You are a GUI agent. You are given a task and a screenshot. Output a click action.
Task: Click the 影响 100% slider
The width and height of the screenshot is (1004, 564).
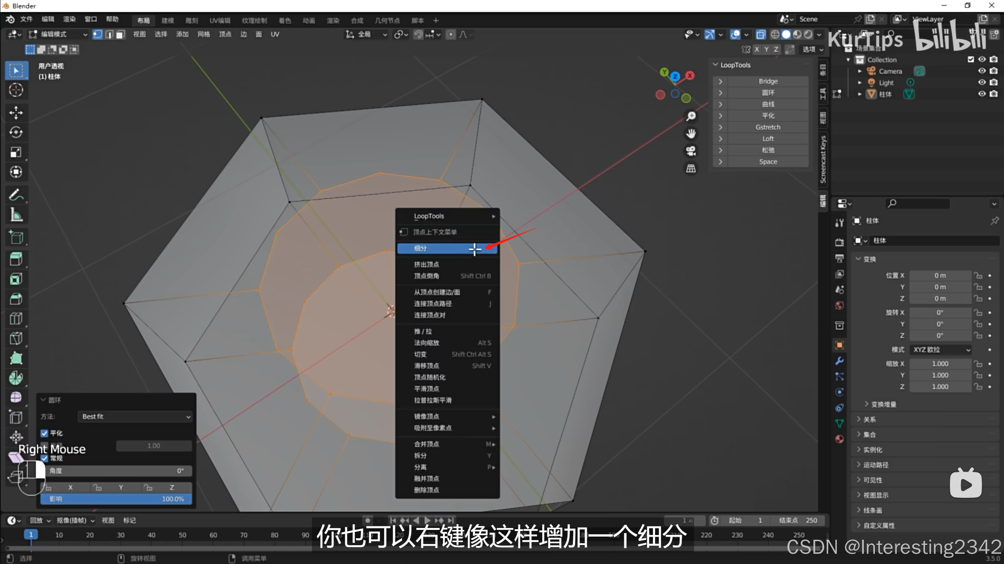pyautogui.click(x=116, y=499)
